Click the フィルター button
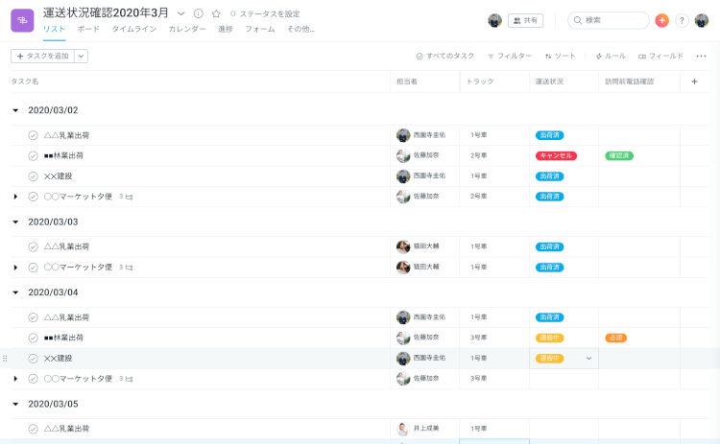The height and width of the screenshot is (444, 720). 510,56
